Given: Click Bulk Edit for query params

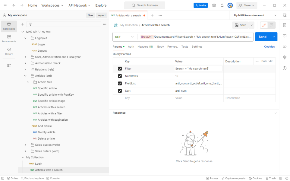Looking at the screenshot, I should click(x=267, y=61).
